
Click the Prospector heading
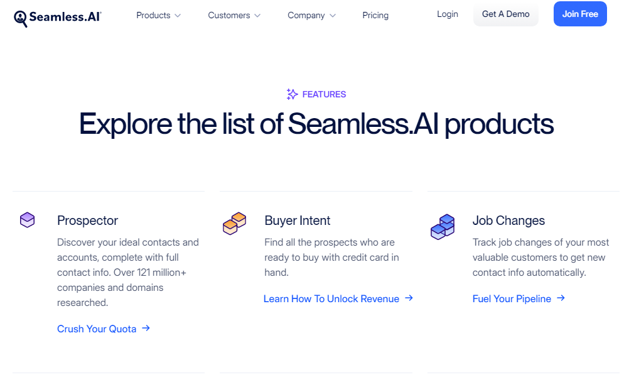tap(87, 221)
